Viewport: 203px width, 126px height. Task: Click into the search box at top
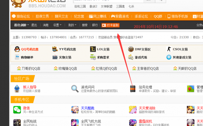[108, 1]
